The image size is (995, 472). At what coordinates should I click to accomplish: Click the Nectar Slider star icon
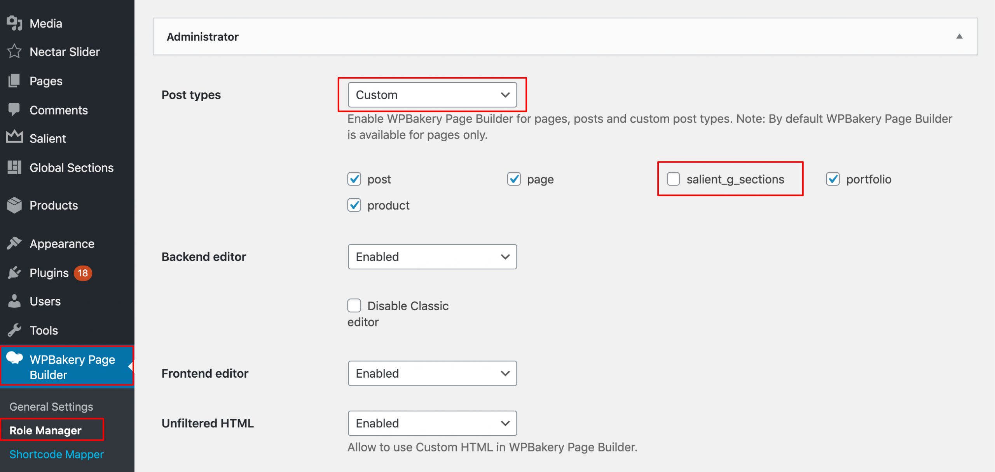(x=14, y=52)
